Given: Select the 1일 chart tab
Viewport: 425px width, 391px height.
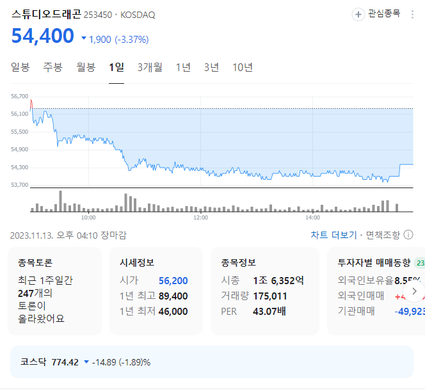Looking at the screenshot, I should pyautogui.click(x=116, y=67).
